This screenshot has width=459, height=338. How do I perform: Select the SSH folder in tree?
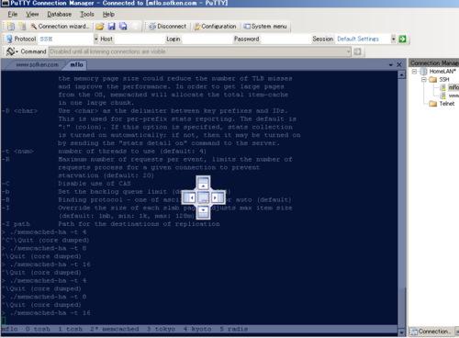444,80
